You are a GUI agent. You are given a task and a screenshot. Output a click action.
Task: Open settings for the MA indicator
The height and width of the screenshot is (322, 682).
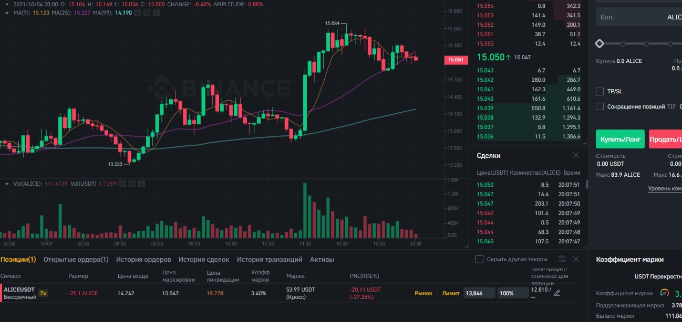coord(147,13)
